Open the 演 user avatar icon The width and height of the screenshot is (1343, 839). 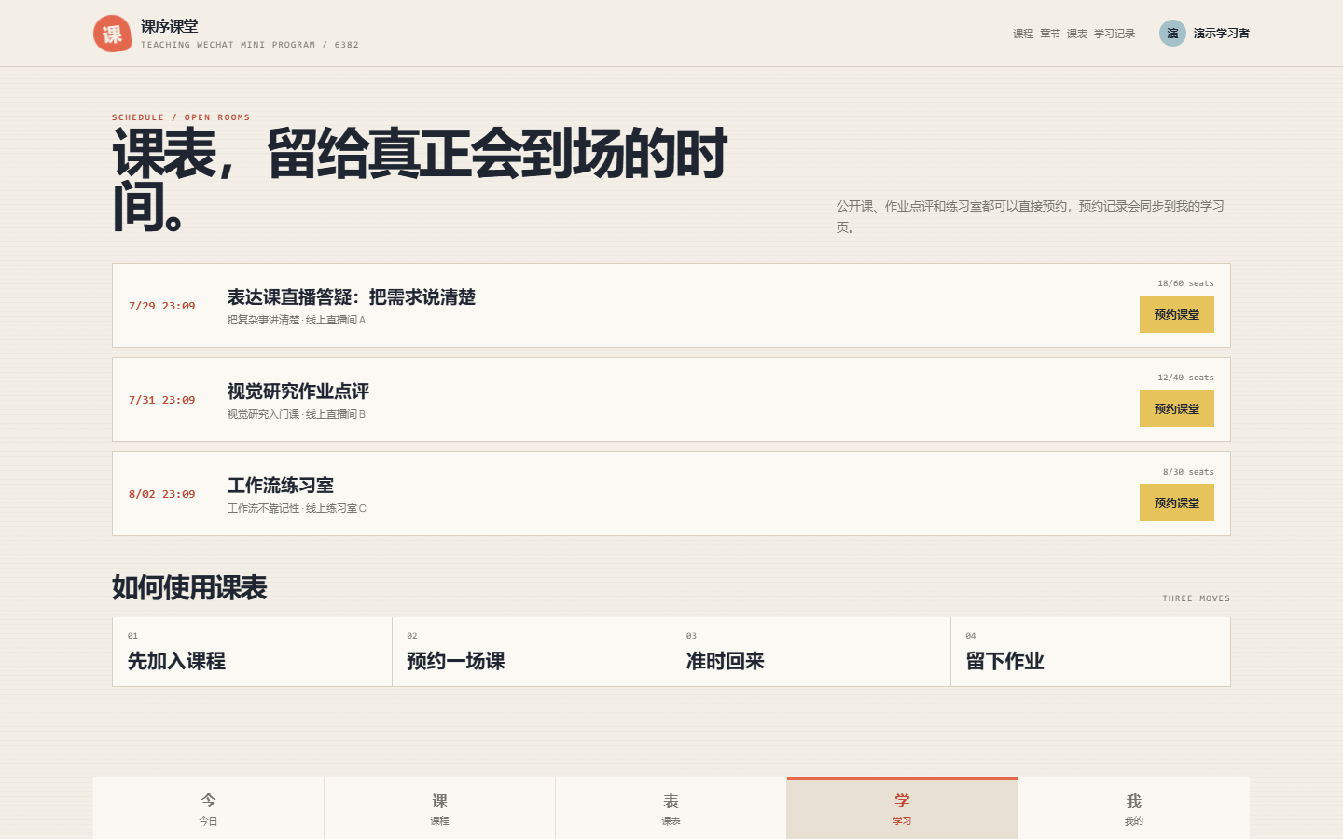click(x=1172, y=34)
